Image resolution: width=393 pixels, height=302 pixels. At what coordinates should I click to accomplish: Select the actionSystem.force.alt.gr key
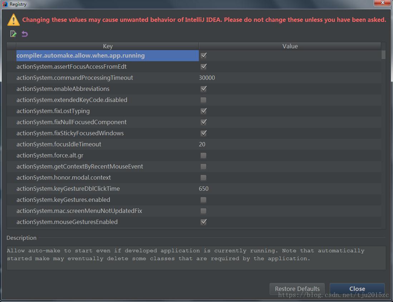[x=50, y=155]
